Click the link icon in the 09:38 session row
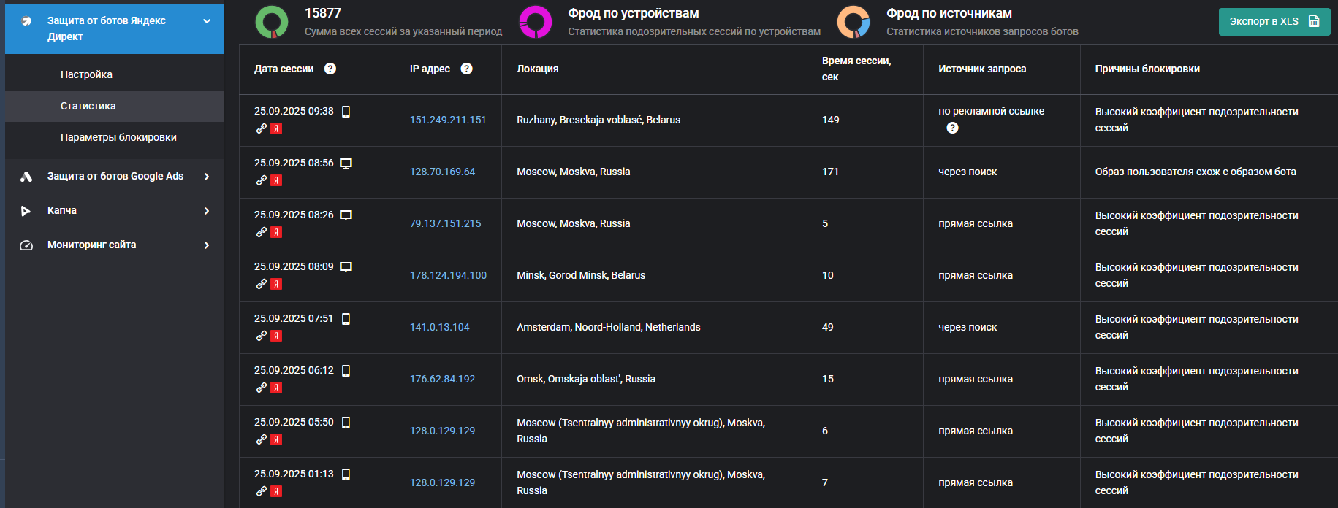1338x508 pixels. point(261,128)
